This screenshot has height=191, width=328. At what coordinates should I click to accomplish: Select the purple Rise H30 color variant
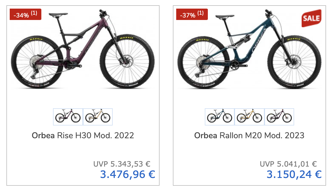click(68, 117)
